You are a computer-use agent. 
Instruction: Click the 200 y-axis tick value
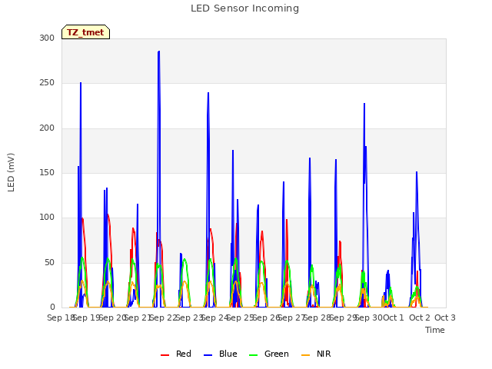pyautogui.click(x=47, y=128)
